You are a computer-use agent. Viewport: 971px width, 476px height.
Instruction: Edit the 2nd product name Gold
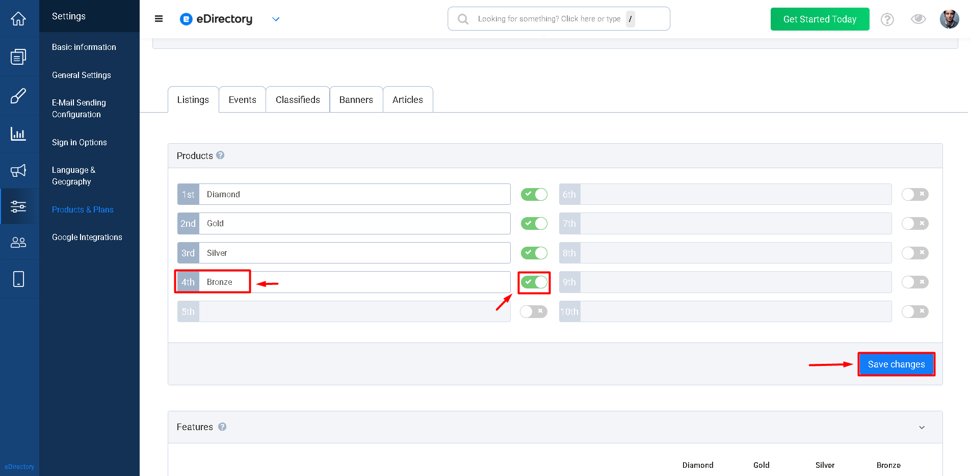coord(355,223)
